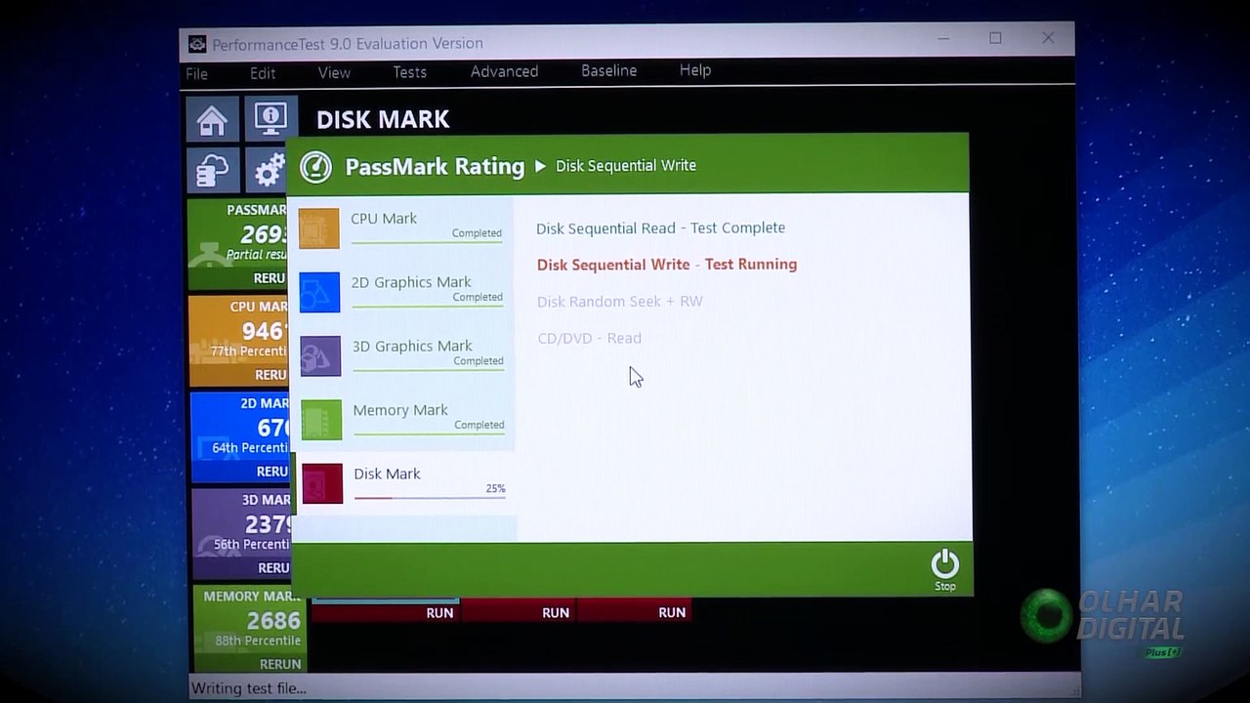Click 'Disk Sequential Write' in dialog header
This screenshot has width=1250, height=703.
(x=626, y=166)
